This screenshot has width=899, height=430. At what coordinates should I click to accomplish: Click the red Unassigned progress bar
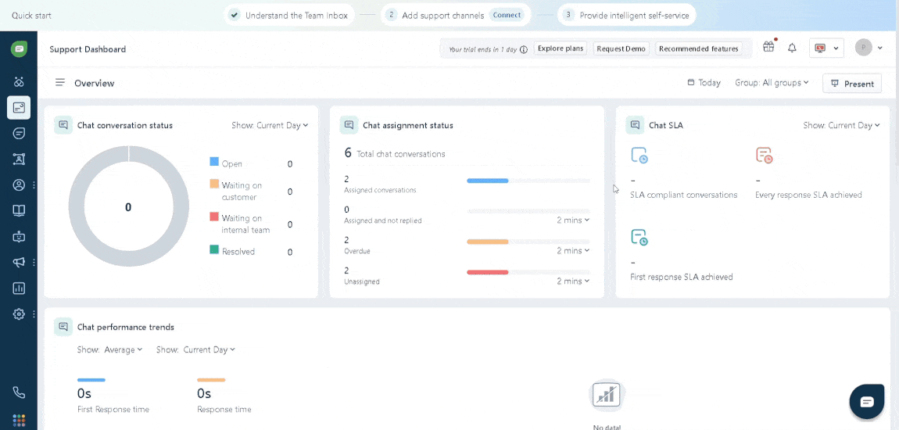coord(488,272)
